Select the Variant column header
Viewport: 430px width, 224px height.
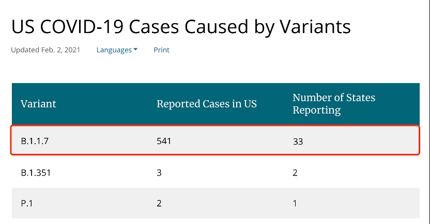[38, 104]
